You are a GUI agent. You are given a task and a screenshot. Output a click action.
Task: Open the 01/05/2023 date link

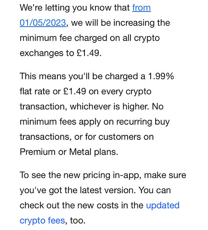pos(43,23)
